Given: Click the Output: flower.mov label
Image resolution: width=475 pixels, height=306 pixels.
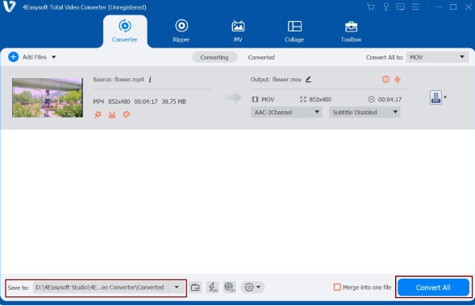Looking at the screenshot, I should 276,80.
